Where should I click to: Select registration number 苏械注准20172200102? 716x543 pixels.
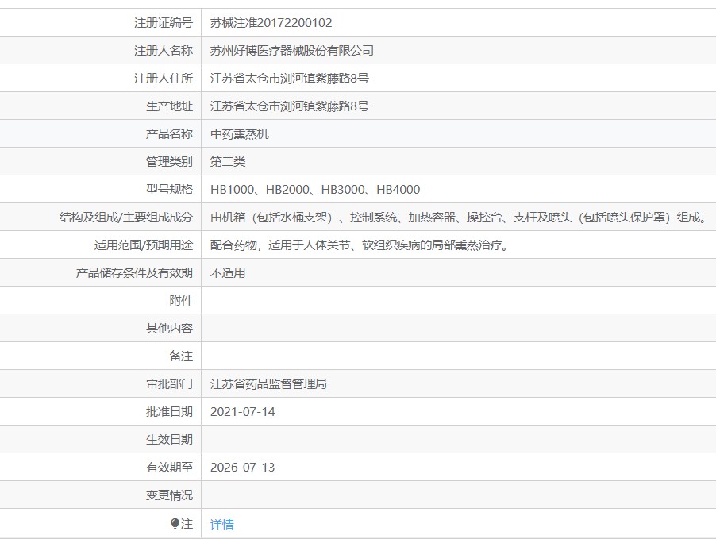coord(271,23)
